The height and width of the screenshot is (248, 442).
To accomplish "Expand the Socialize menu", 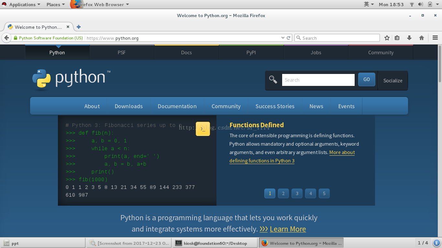I will (393, 80).
